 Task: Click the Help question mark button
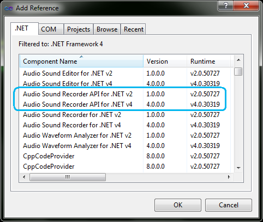pyautogui.click(x=225, y=5)
